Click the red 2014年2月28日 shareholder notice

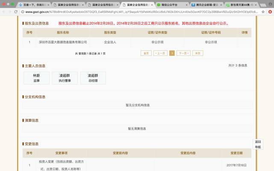coord(144,23)
